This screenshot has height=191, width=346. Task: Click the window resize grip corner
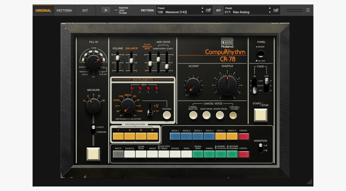pyautogui.click(x=310, y=182)
